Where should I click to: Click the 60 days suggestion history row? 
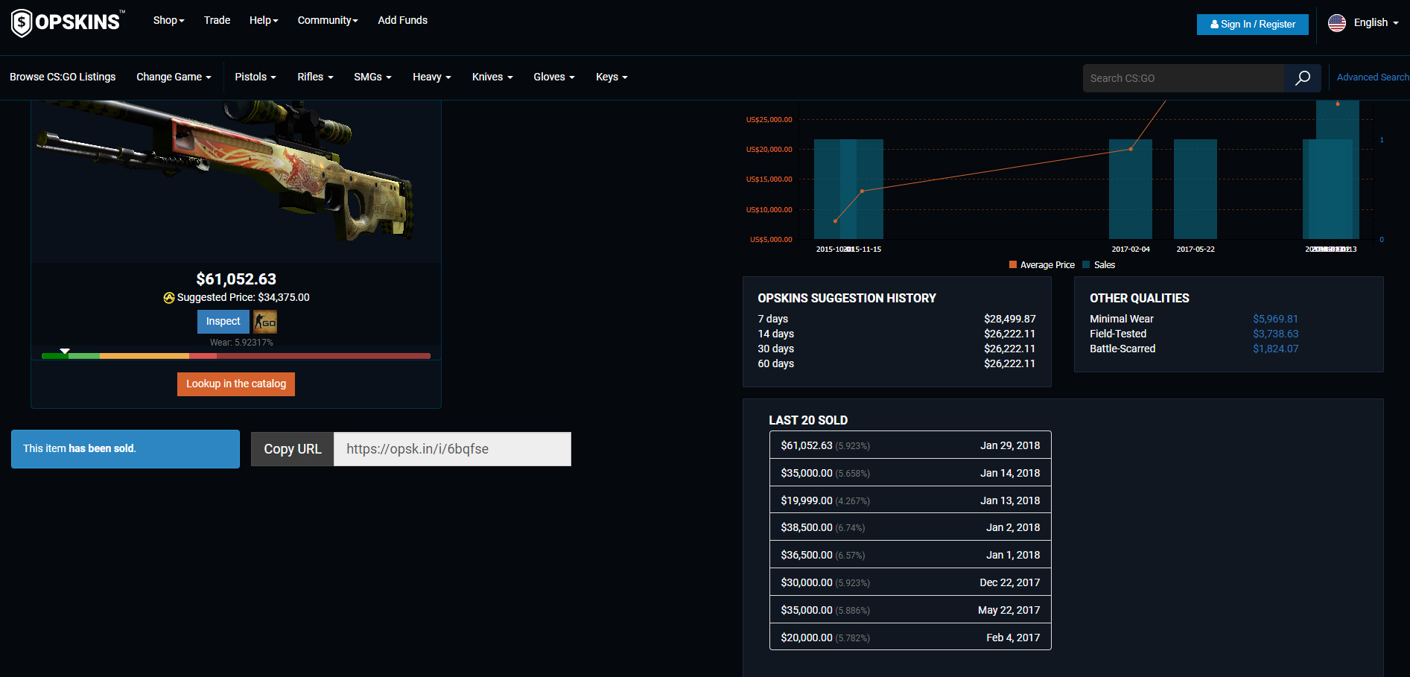tap(897, 363)
